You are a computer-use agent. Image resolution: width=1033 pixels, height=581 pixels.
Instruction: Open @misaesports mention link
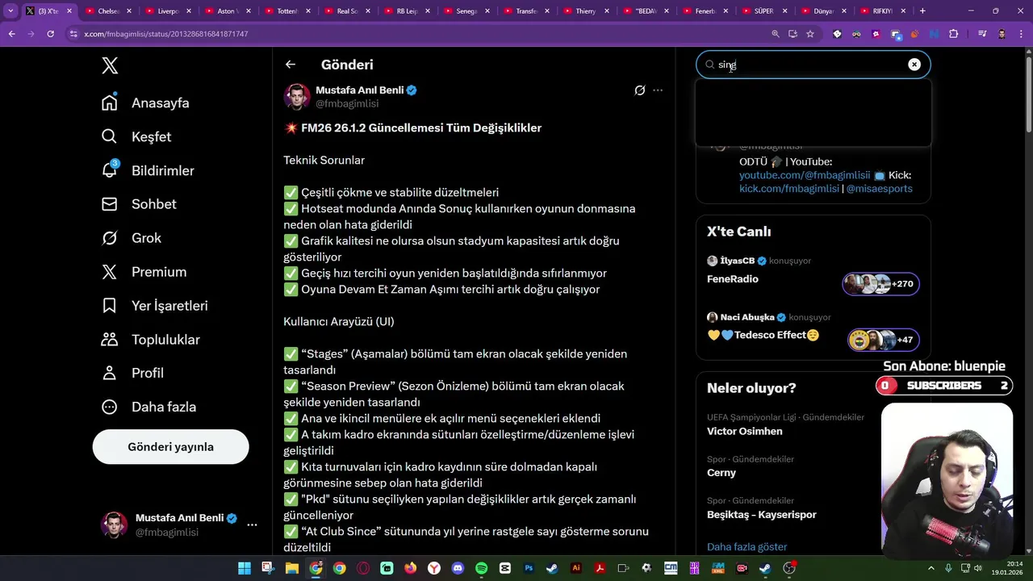pyautogui.click(x=880, y=188)
